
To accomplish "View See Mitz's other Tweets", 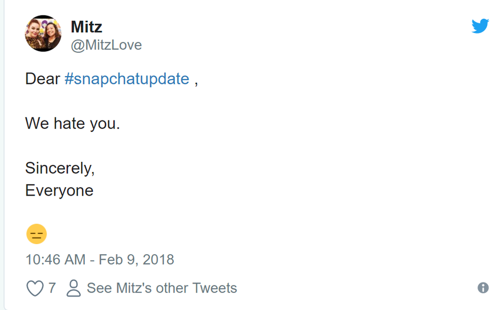I will tap(162, 288).
